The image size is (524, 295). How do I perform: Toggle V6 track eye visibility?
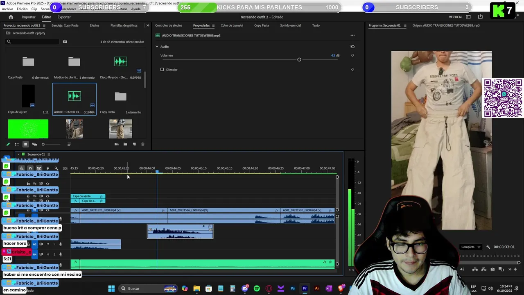click(x=47, y=184)
